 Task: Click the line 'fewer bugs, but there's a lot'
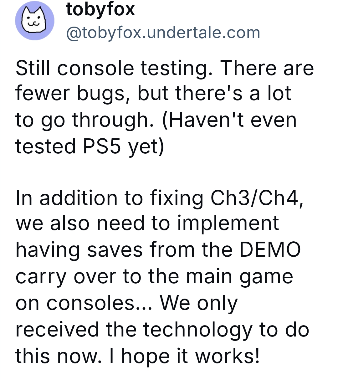tap(153, 94)
